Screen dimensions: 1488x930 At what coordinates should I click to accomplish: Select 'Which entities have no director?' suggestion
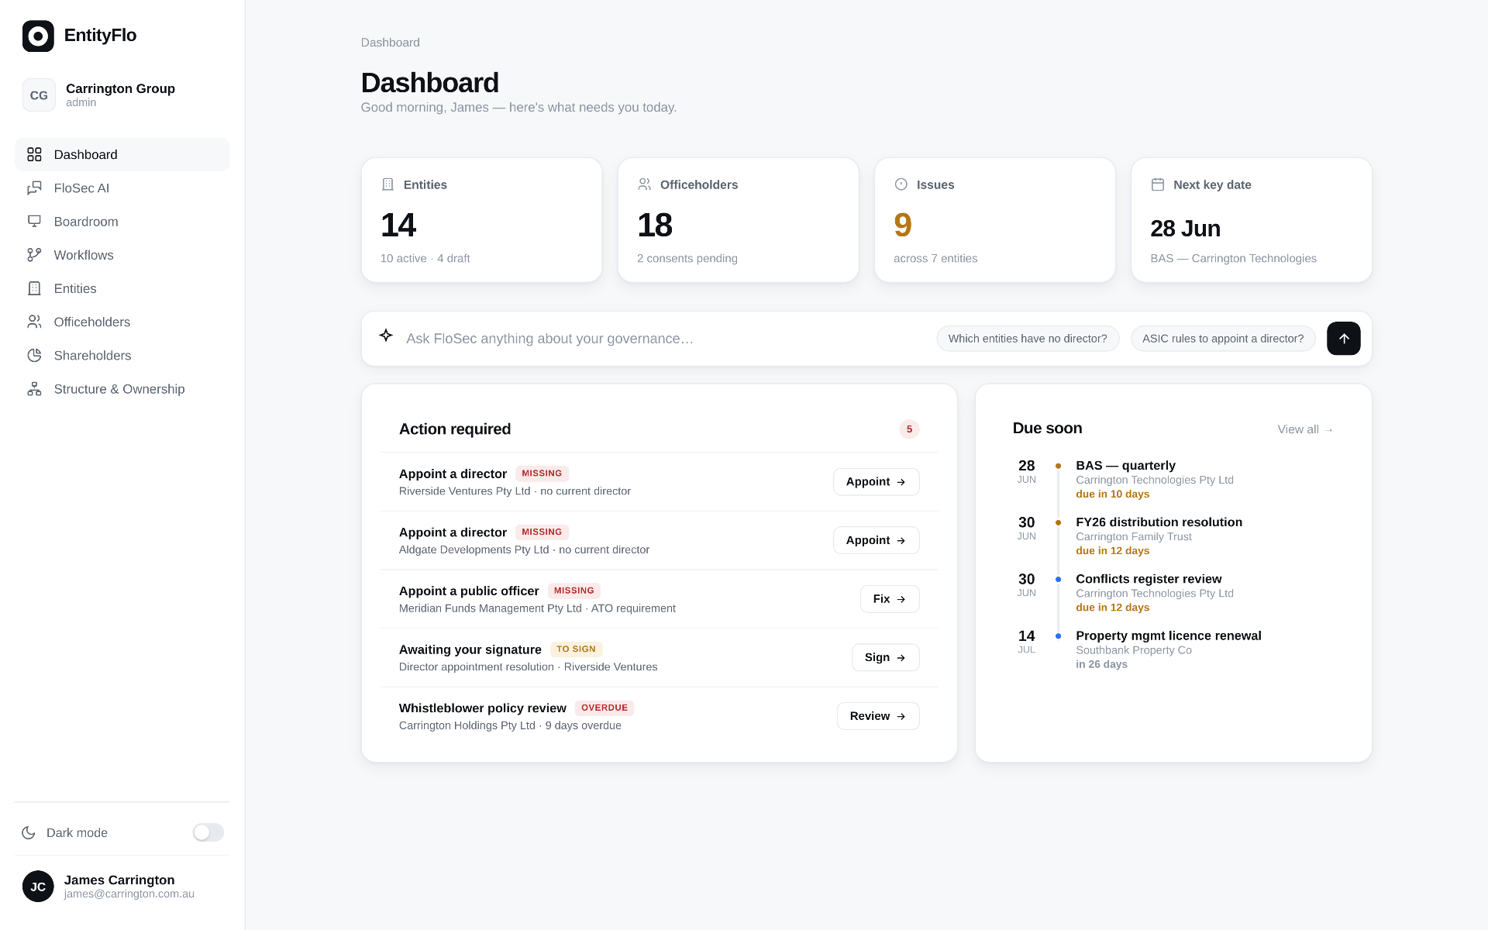(1028, 339)
